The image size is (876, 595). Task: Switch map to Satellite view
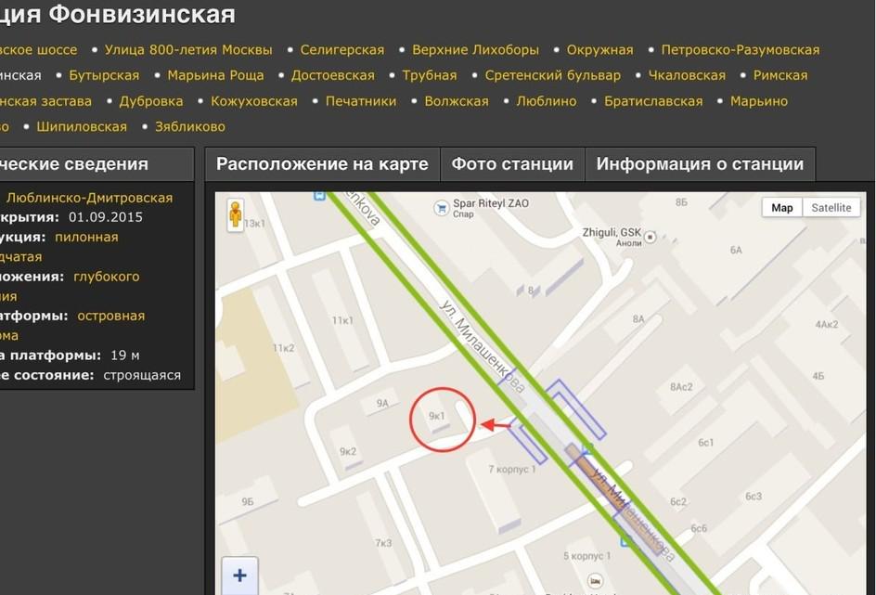pos(831,208)
